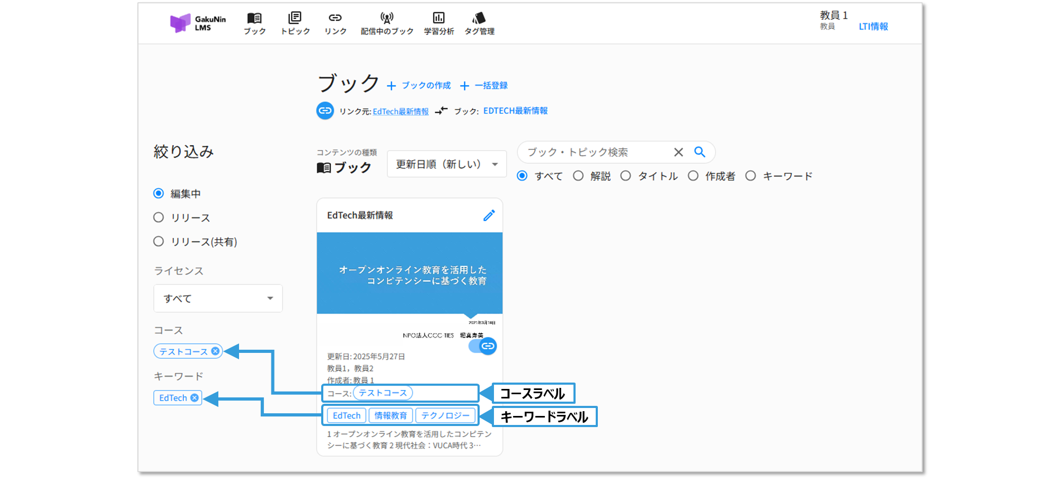Open the LTI情報 link

click(873, 26)
